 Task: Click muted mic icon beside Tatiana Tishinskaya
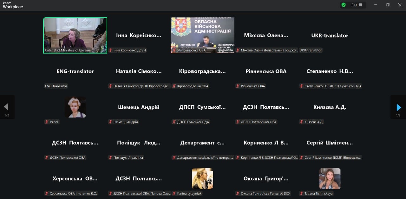[x=302, y=193]
